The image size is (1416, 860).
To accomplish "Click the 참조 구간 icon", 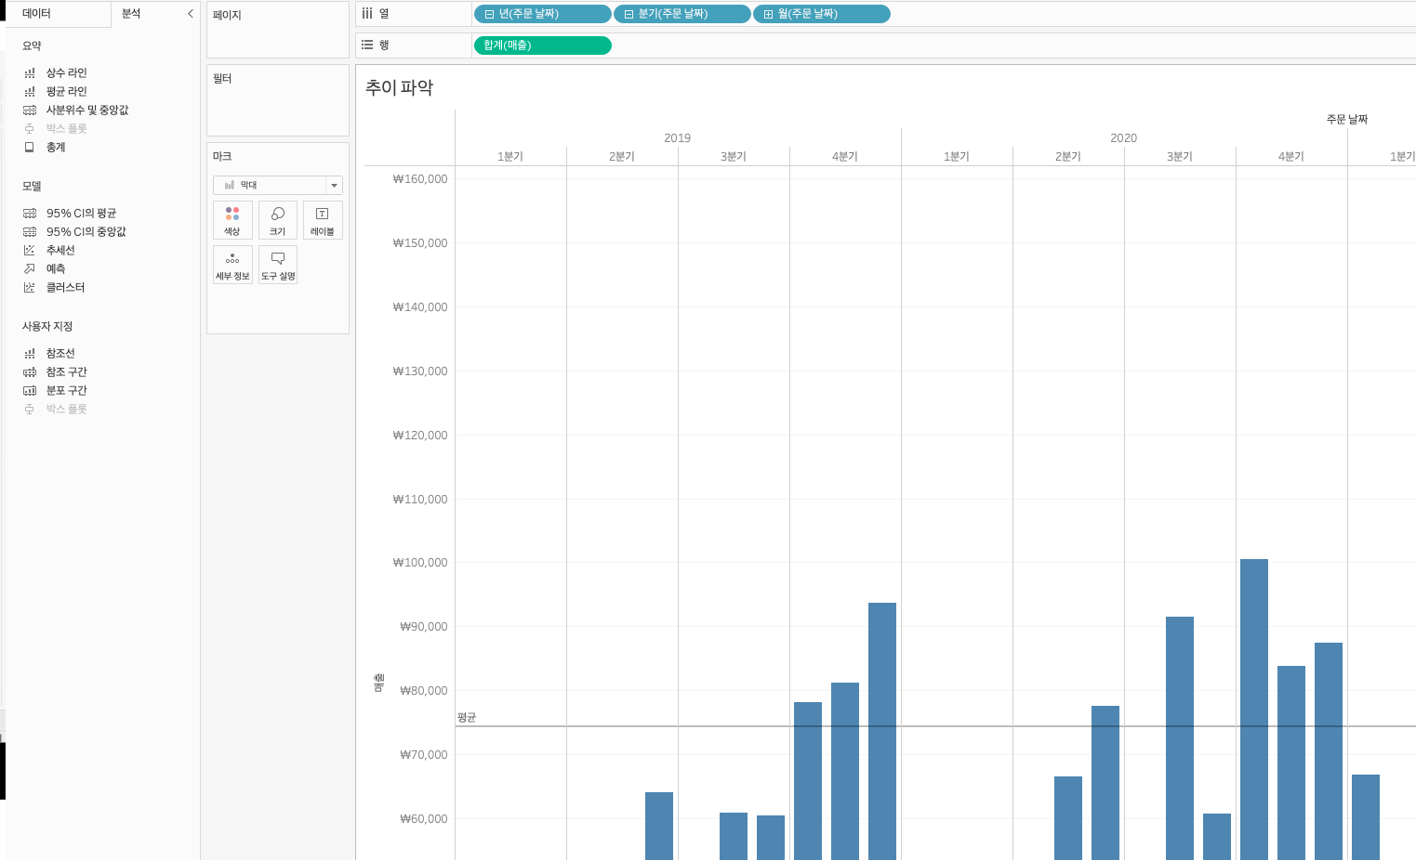I will pyautogui.click(x=30, y=371).
